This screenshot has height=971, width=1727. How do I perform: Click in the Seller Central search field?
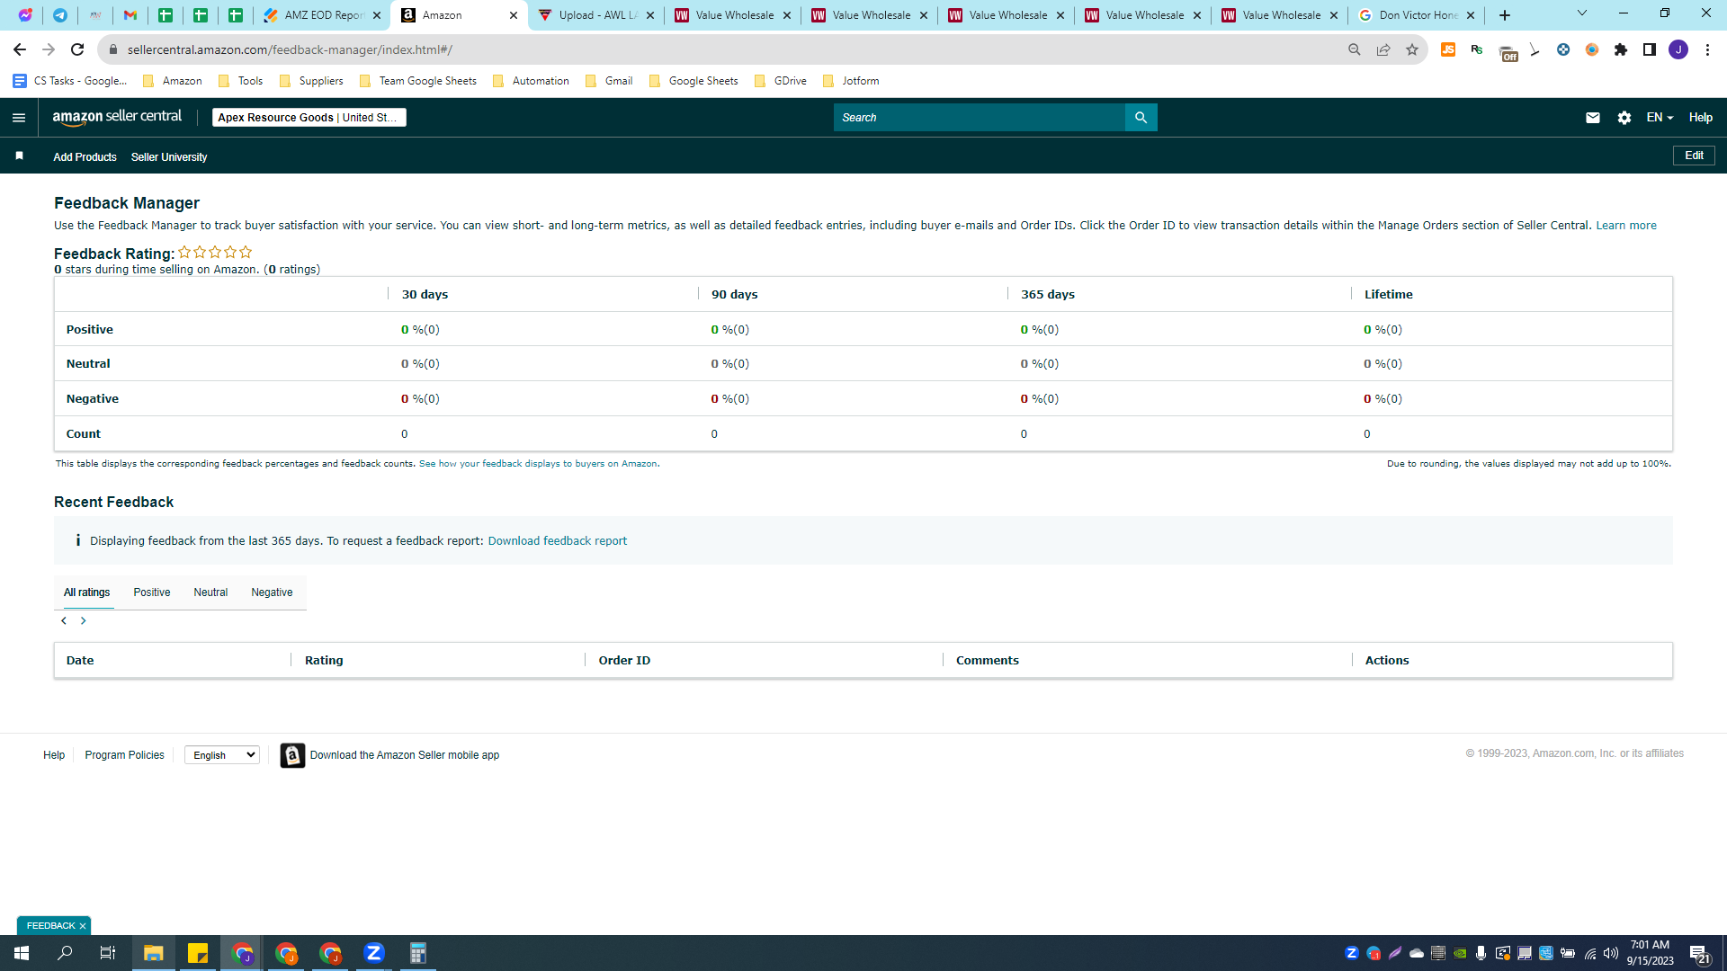pyautogui.click(x=979, y=118)
